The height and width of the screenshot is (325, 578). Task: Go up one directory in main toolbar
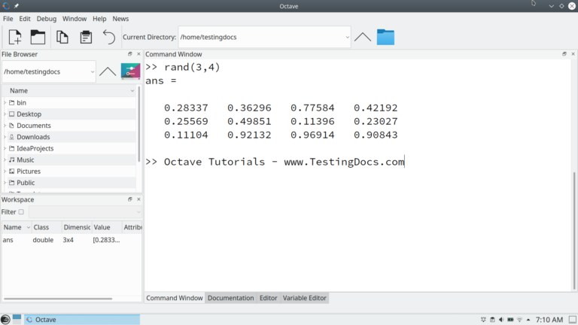tap(363, 37)
